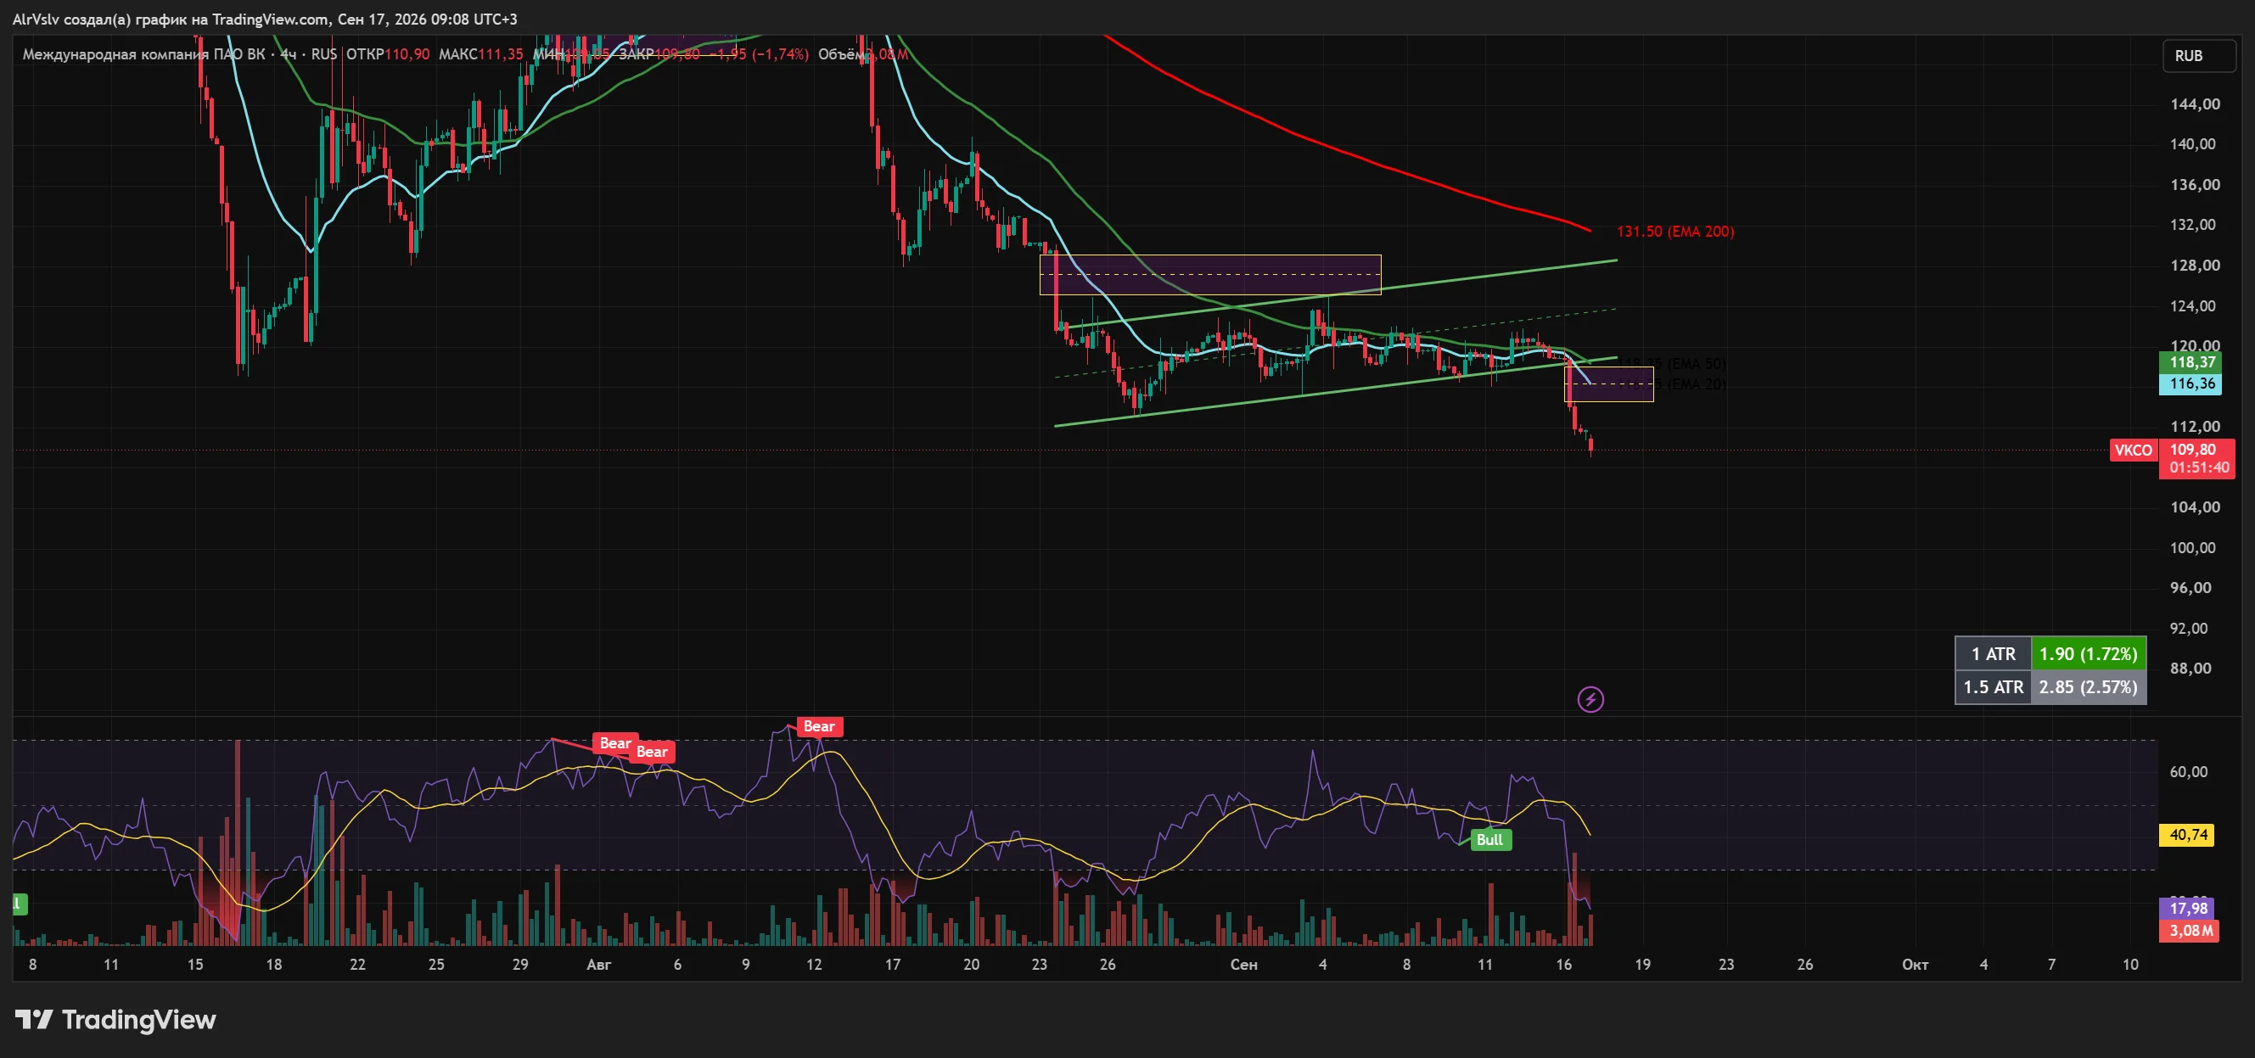Click the TradingView logo at the bottom
This screenshot has height=1058, width=2255.
point(115,1020)
